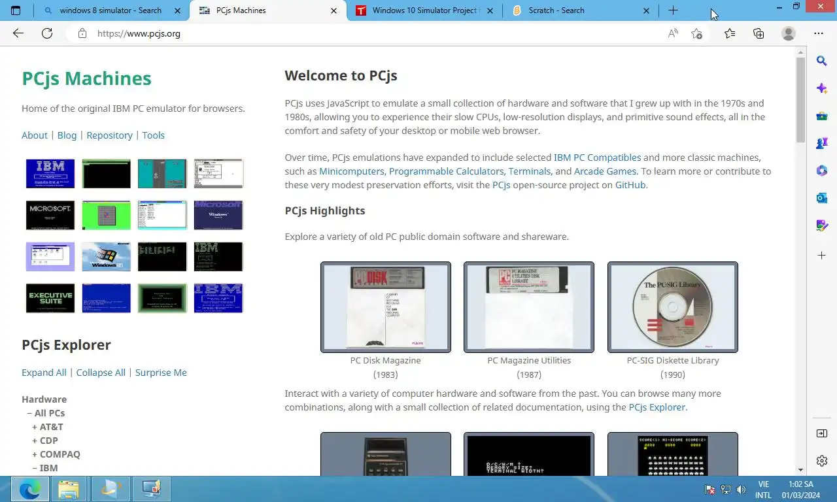The image size is (837, 502).
Task: Open the Collections icon
Action: point(759,33)
